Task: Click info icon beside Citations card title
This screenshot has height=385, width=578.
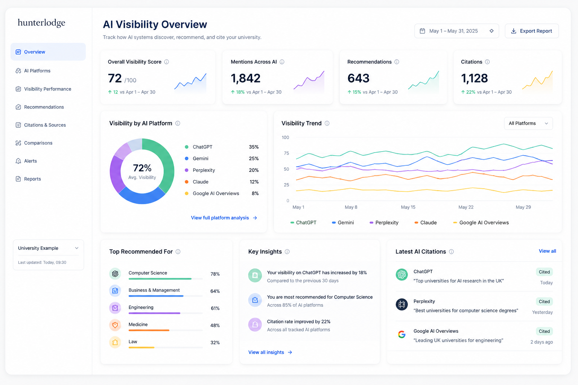Action: [487, 62]
